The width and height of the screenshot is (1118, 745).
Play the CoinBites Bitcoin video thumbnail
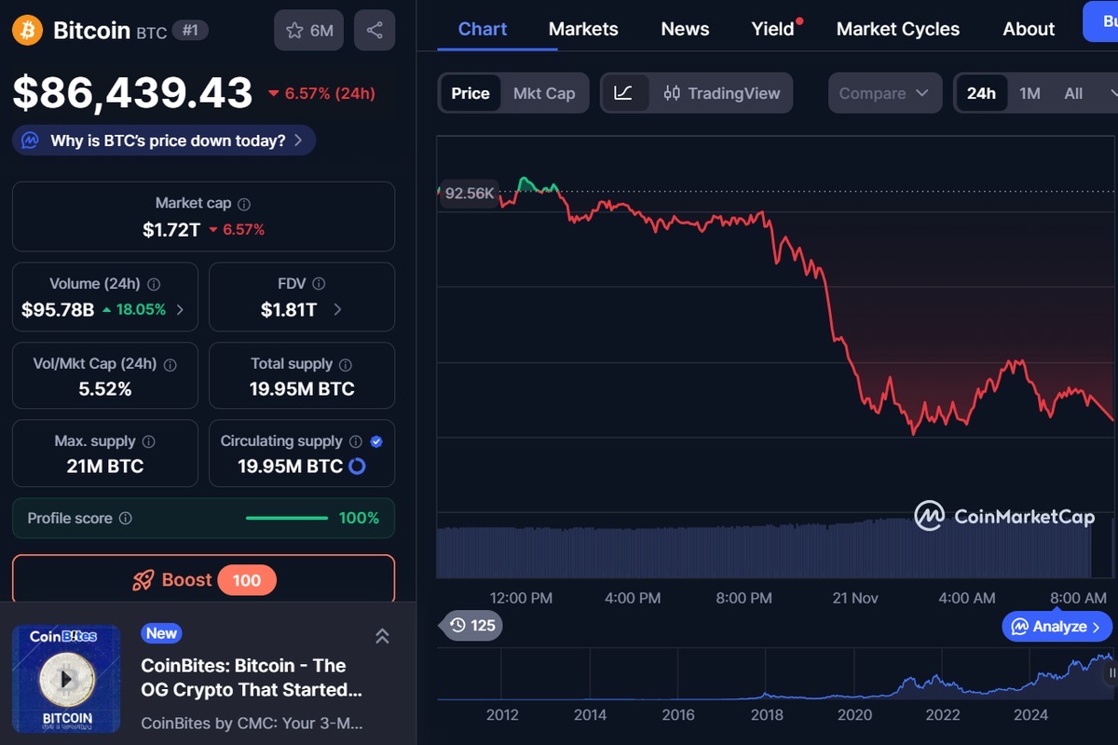coord(66,679)
